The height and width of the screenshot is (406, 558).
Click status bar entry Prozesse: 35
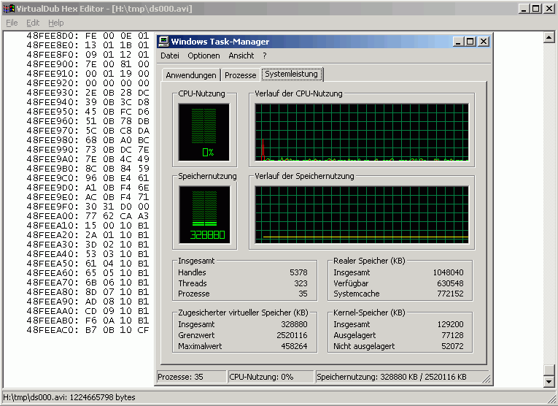191,377
